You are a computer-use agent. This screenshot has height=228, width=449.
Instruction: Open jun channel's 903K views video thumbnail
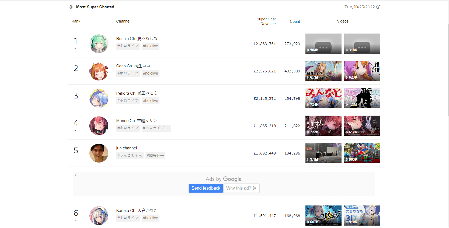point(362,153)
